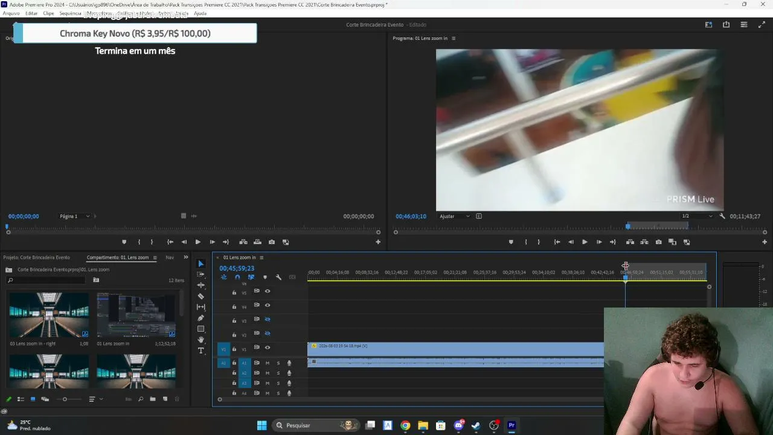
Task: Switch to Projeto: Corte Brincadeira Evento tab
Action: pyautogui.click(x=36, y=257)
